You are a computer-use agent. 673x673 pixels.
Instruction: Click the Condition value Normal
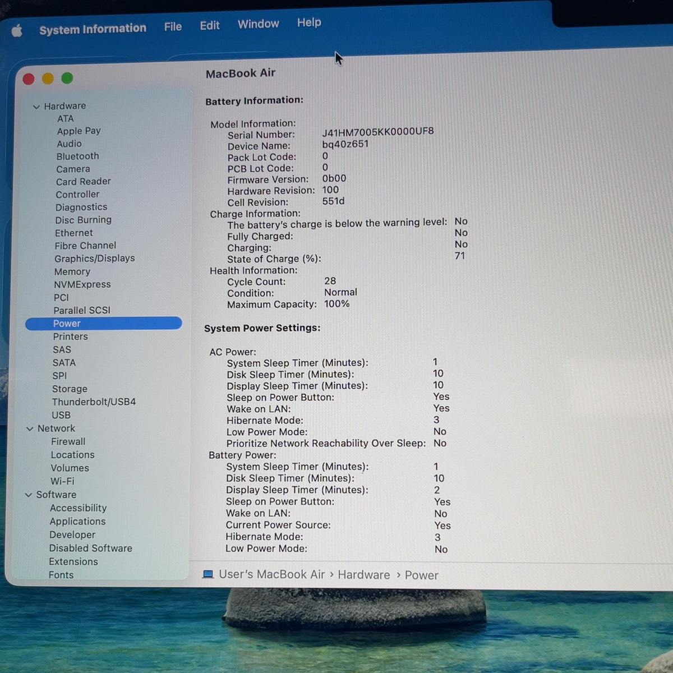coord(340,292)
